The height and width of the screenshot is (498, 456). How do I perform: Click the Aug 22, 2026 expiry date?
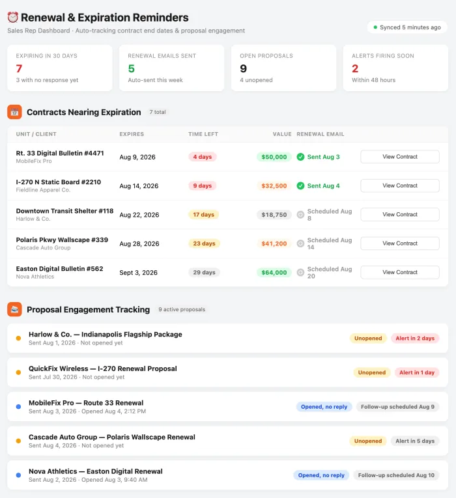tap(139, 215)
